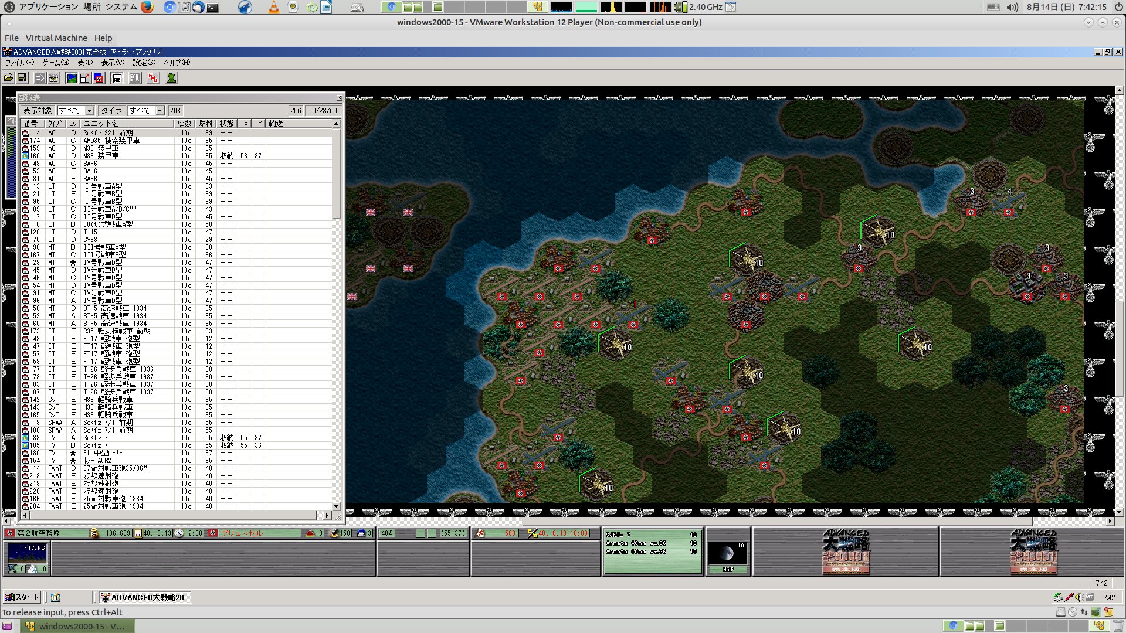This screenshot has height=633, width=1126.
Task: Select the 37mm対戦車砲35/36型 unit row
Action: click(177, 468)
